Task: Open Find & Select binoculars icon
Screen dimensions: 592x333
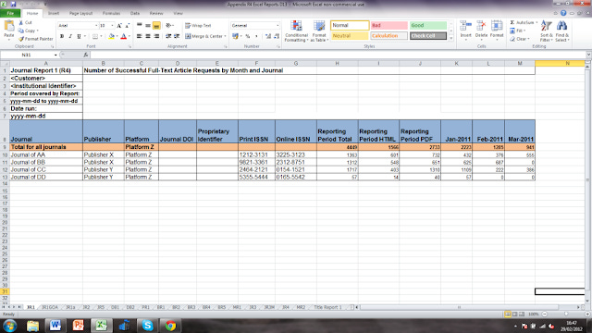Action: pos(561,26)
